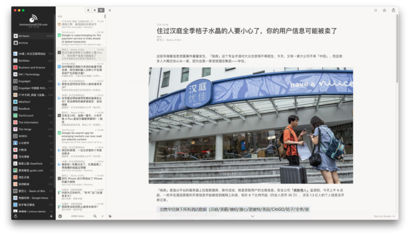Image resolution: width=410 pixels, height=236 pixels.
Task: Open the Engadget feed
Action: pos(34,81)
